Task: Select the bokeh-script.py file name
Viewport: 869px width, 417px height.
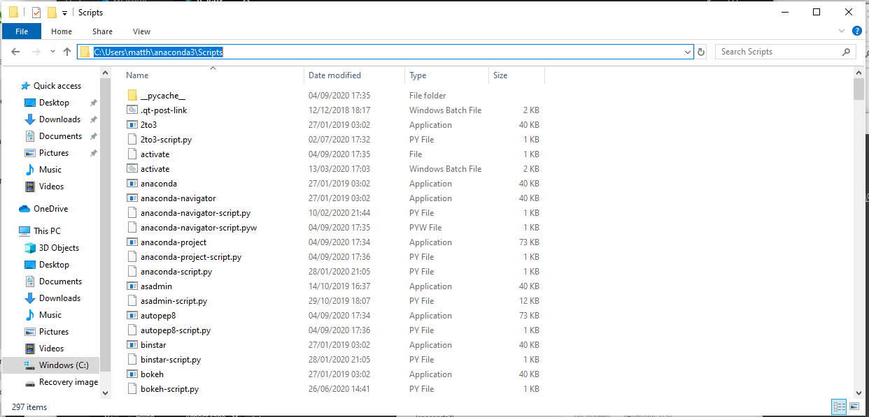Action: [169, 389]
